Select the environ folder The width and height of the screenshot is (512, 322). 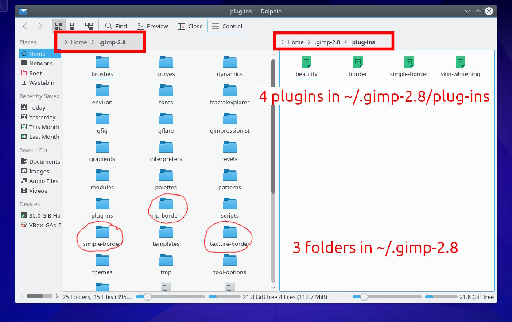pos(102,95)
